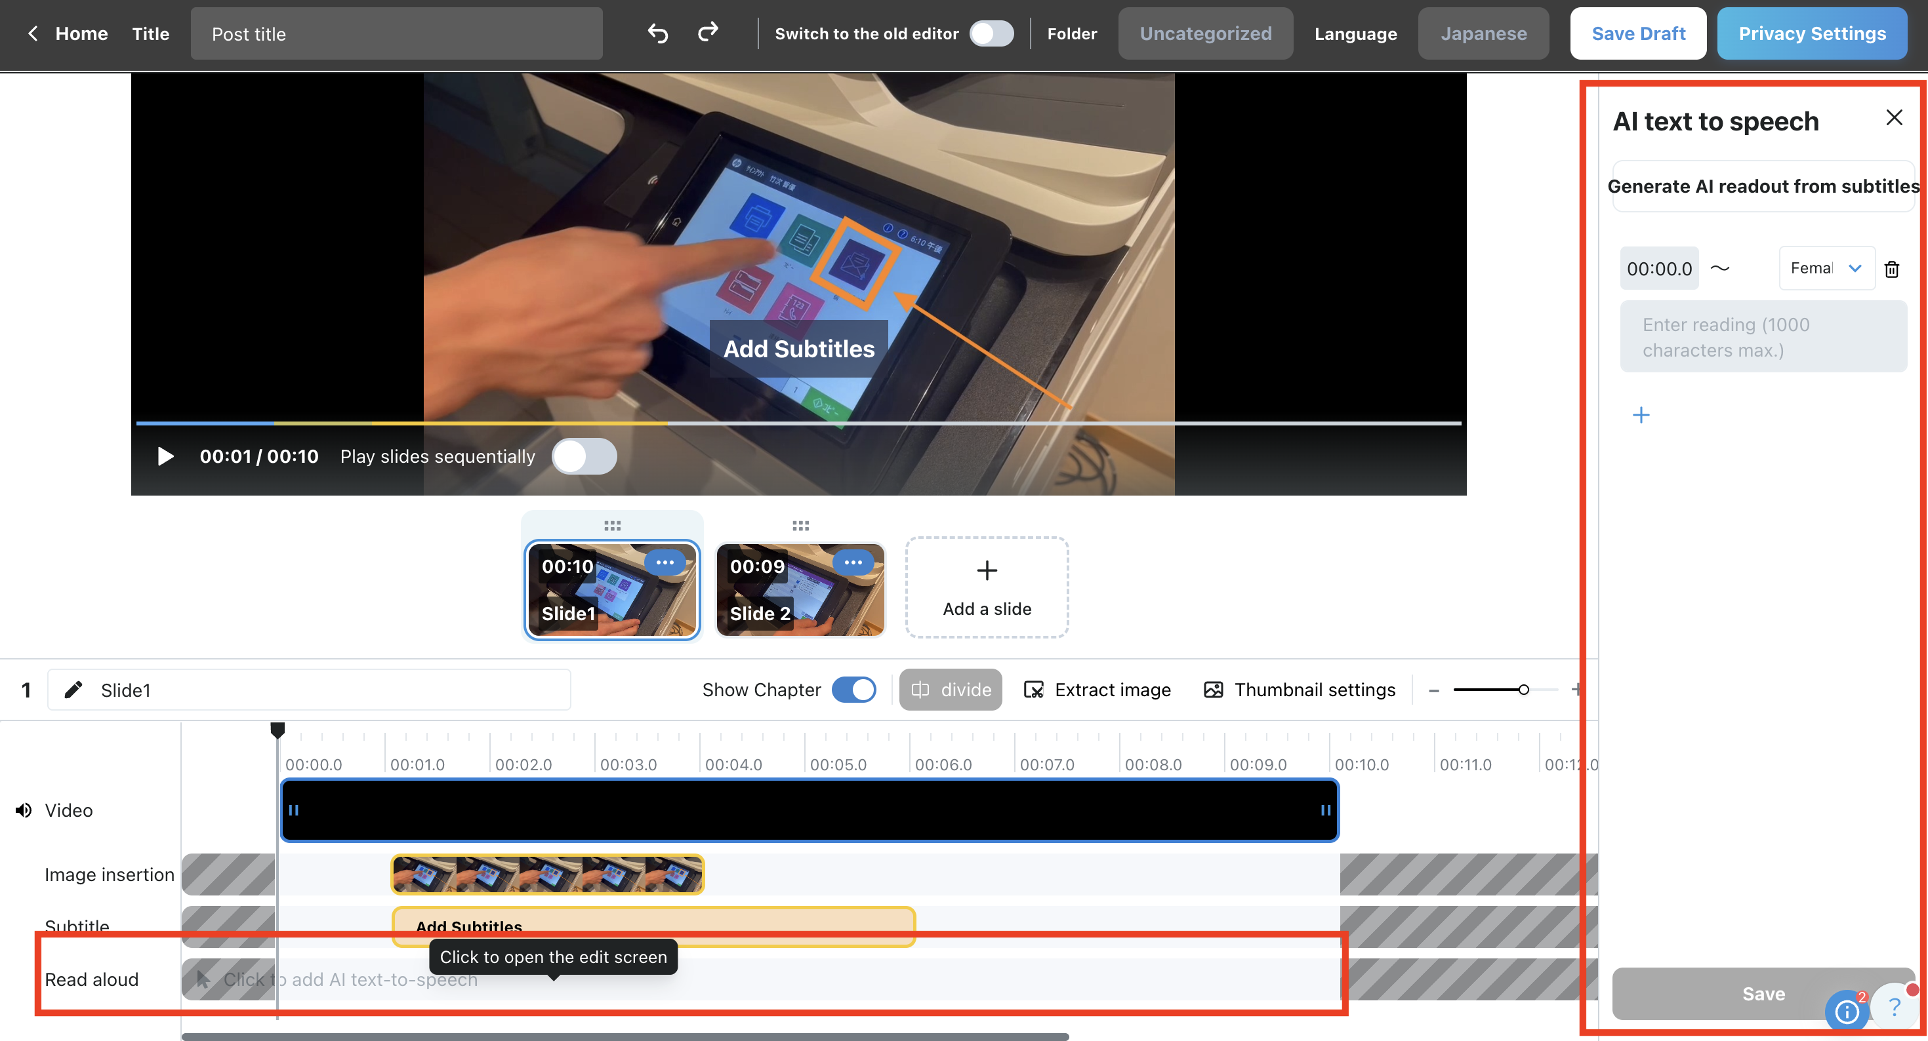Open Thumbnail settings
This screenshot has height=1041, width=1928.
pos(1300,690)
